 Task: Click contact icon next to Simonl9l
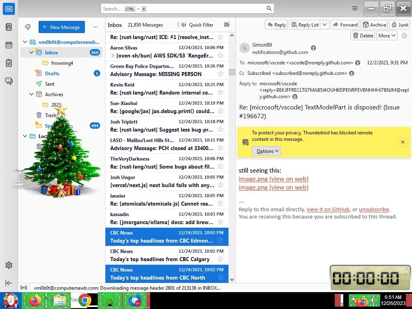(x=313, y=48)
